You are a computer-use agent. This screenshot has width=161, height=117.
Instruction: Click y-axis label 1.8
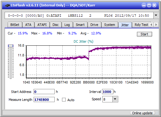(22, 75)
